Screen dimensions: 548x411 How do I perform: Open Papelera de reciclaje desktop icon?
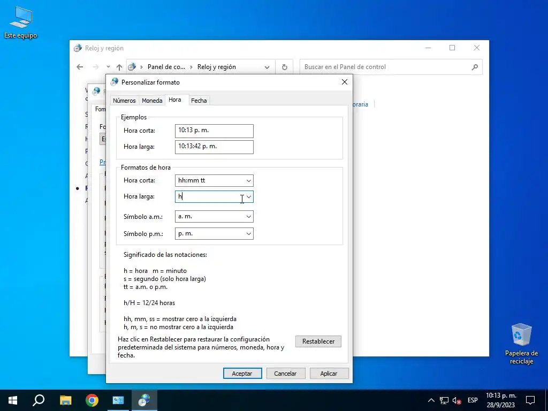click(x=521, y=344)
